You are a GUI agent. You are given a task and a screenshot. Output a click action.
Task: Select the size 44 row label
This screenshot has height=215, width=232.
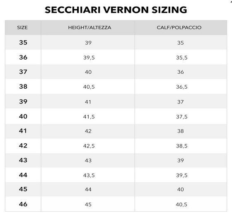coord(23,175)
